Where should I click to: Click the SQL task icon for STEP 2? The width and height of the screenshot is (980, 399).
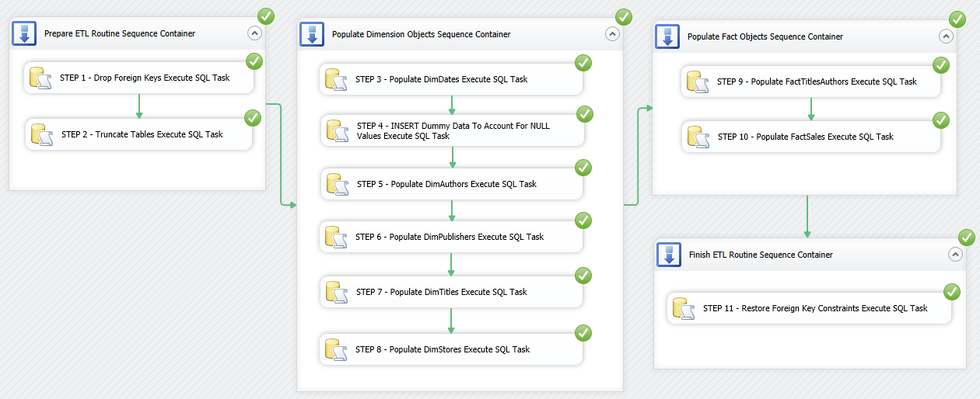pyautogui.click(x=42, y=135)
